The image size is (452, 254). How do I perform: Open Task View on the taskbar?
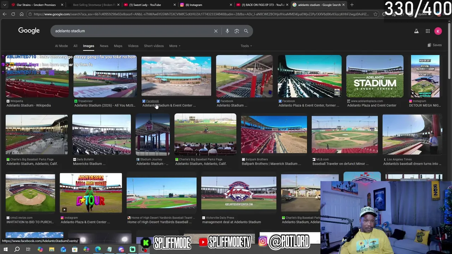(28, 250)
